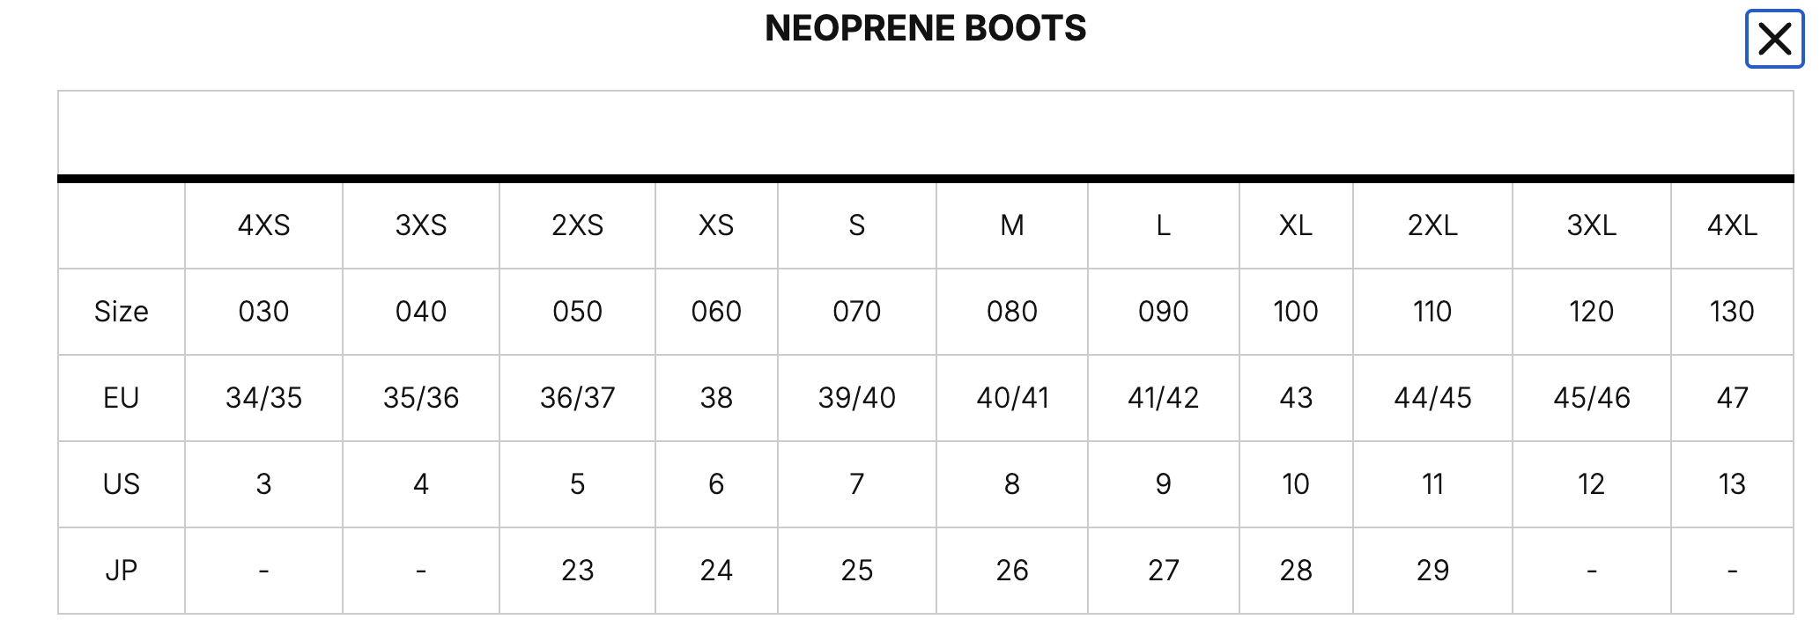This screenshot has width=1820, height=634.
Task: Click EU size 39/40 cell
Action: 856,398
